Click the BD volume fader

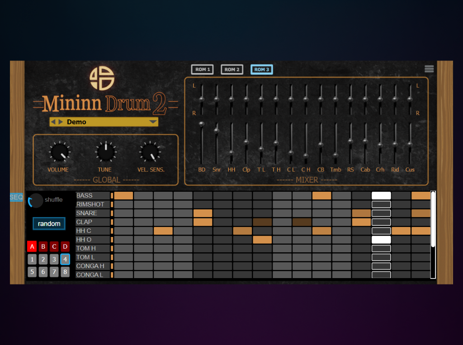pyautogui.click(x=202, y=124)
